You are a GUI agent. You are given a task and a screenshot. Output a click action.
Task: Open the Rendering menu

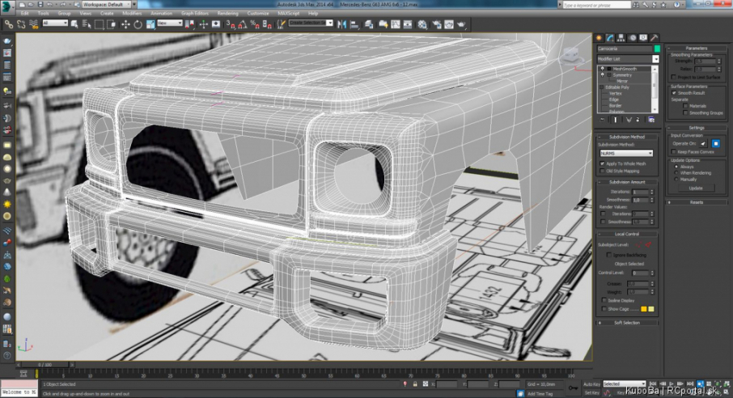click(x=227, y=14)
